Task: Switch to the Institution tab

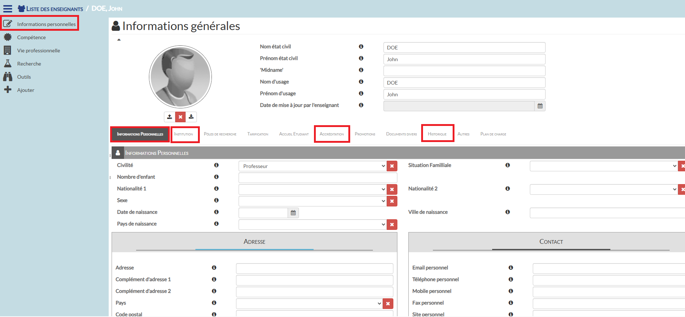Action: tap(184, 134)
